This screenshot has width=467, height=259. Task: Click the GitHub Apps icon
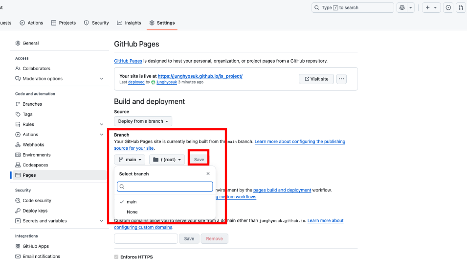pos(18,246)
